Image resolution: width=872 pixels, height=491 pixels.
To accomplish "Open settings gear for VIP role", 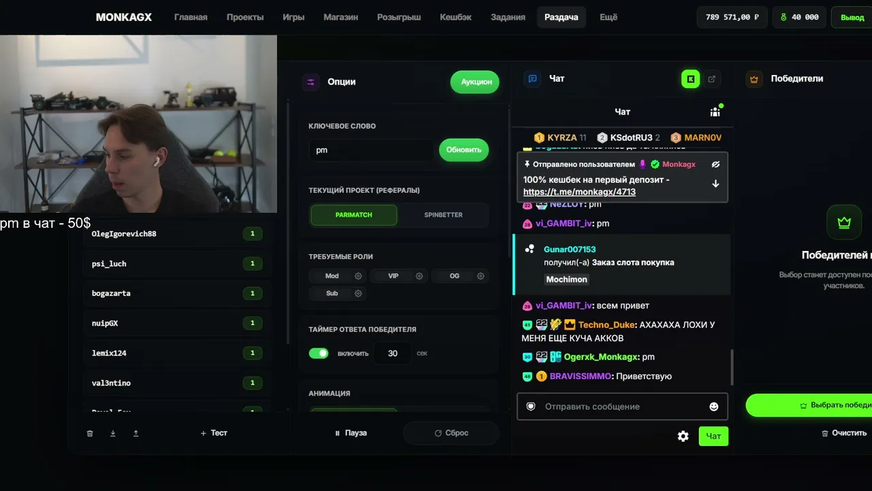I will [420, 276].
